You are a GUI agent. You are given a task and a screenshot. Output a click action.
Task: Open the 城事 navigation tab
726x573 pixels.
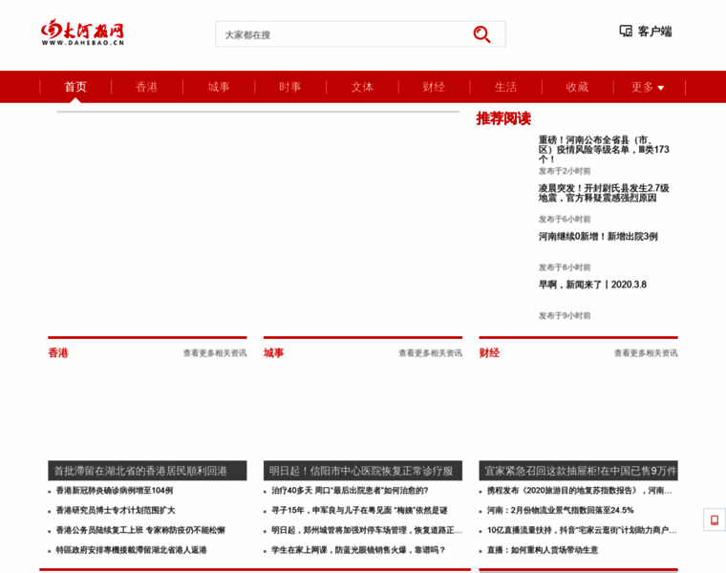[219, 87]
